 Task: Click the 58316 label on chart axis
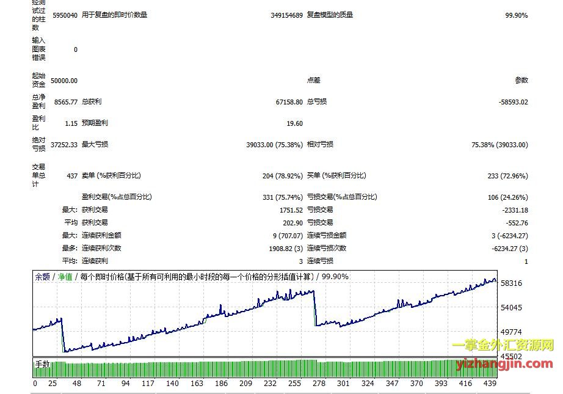pos(510,283)
